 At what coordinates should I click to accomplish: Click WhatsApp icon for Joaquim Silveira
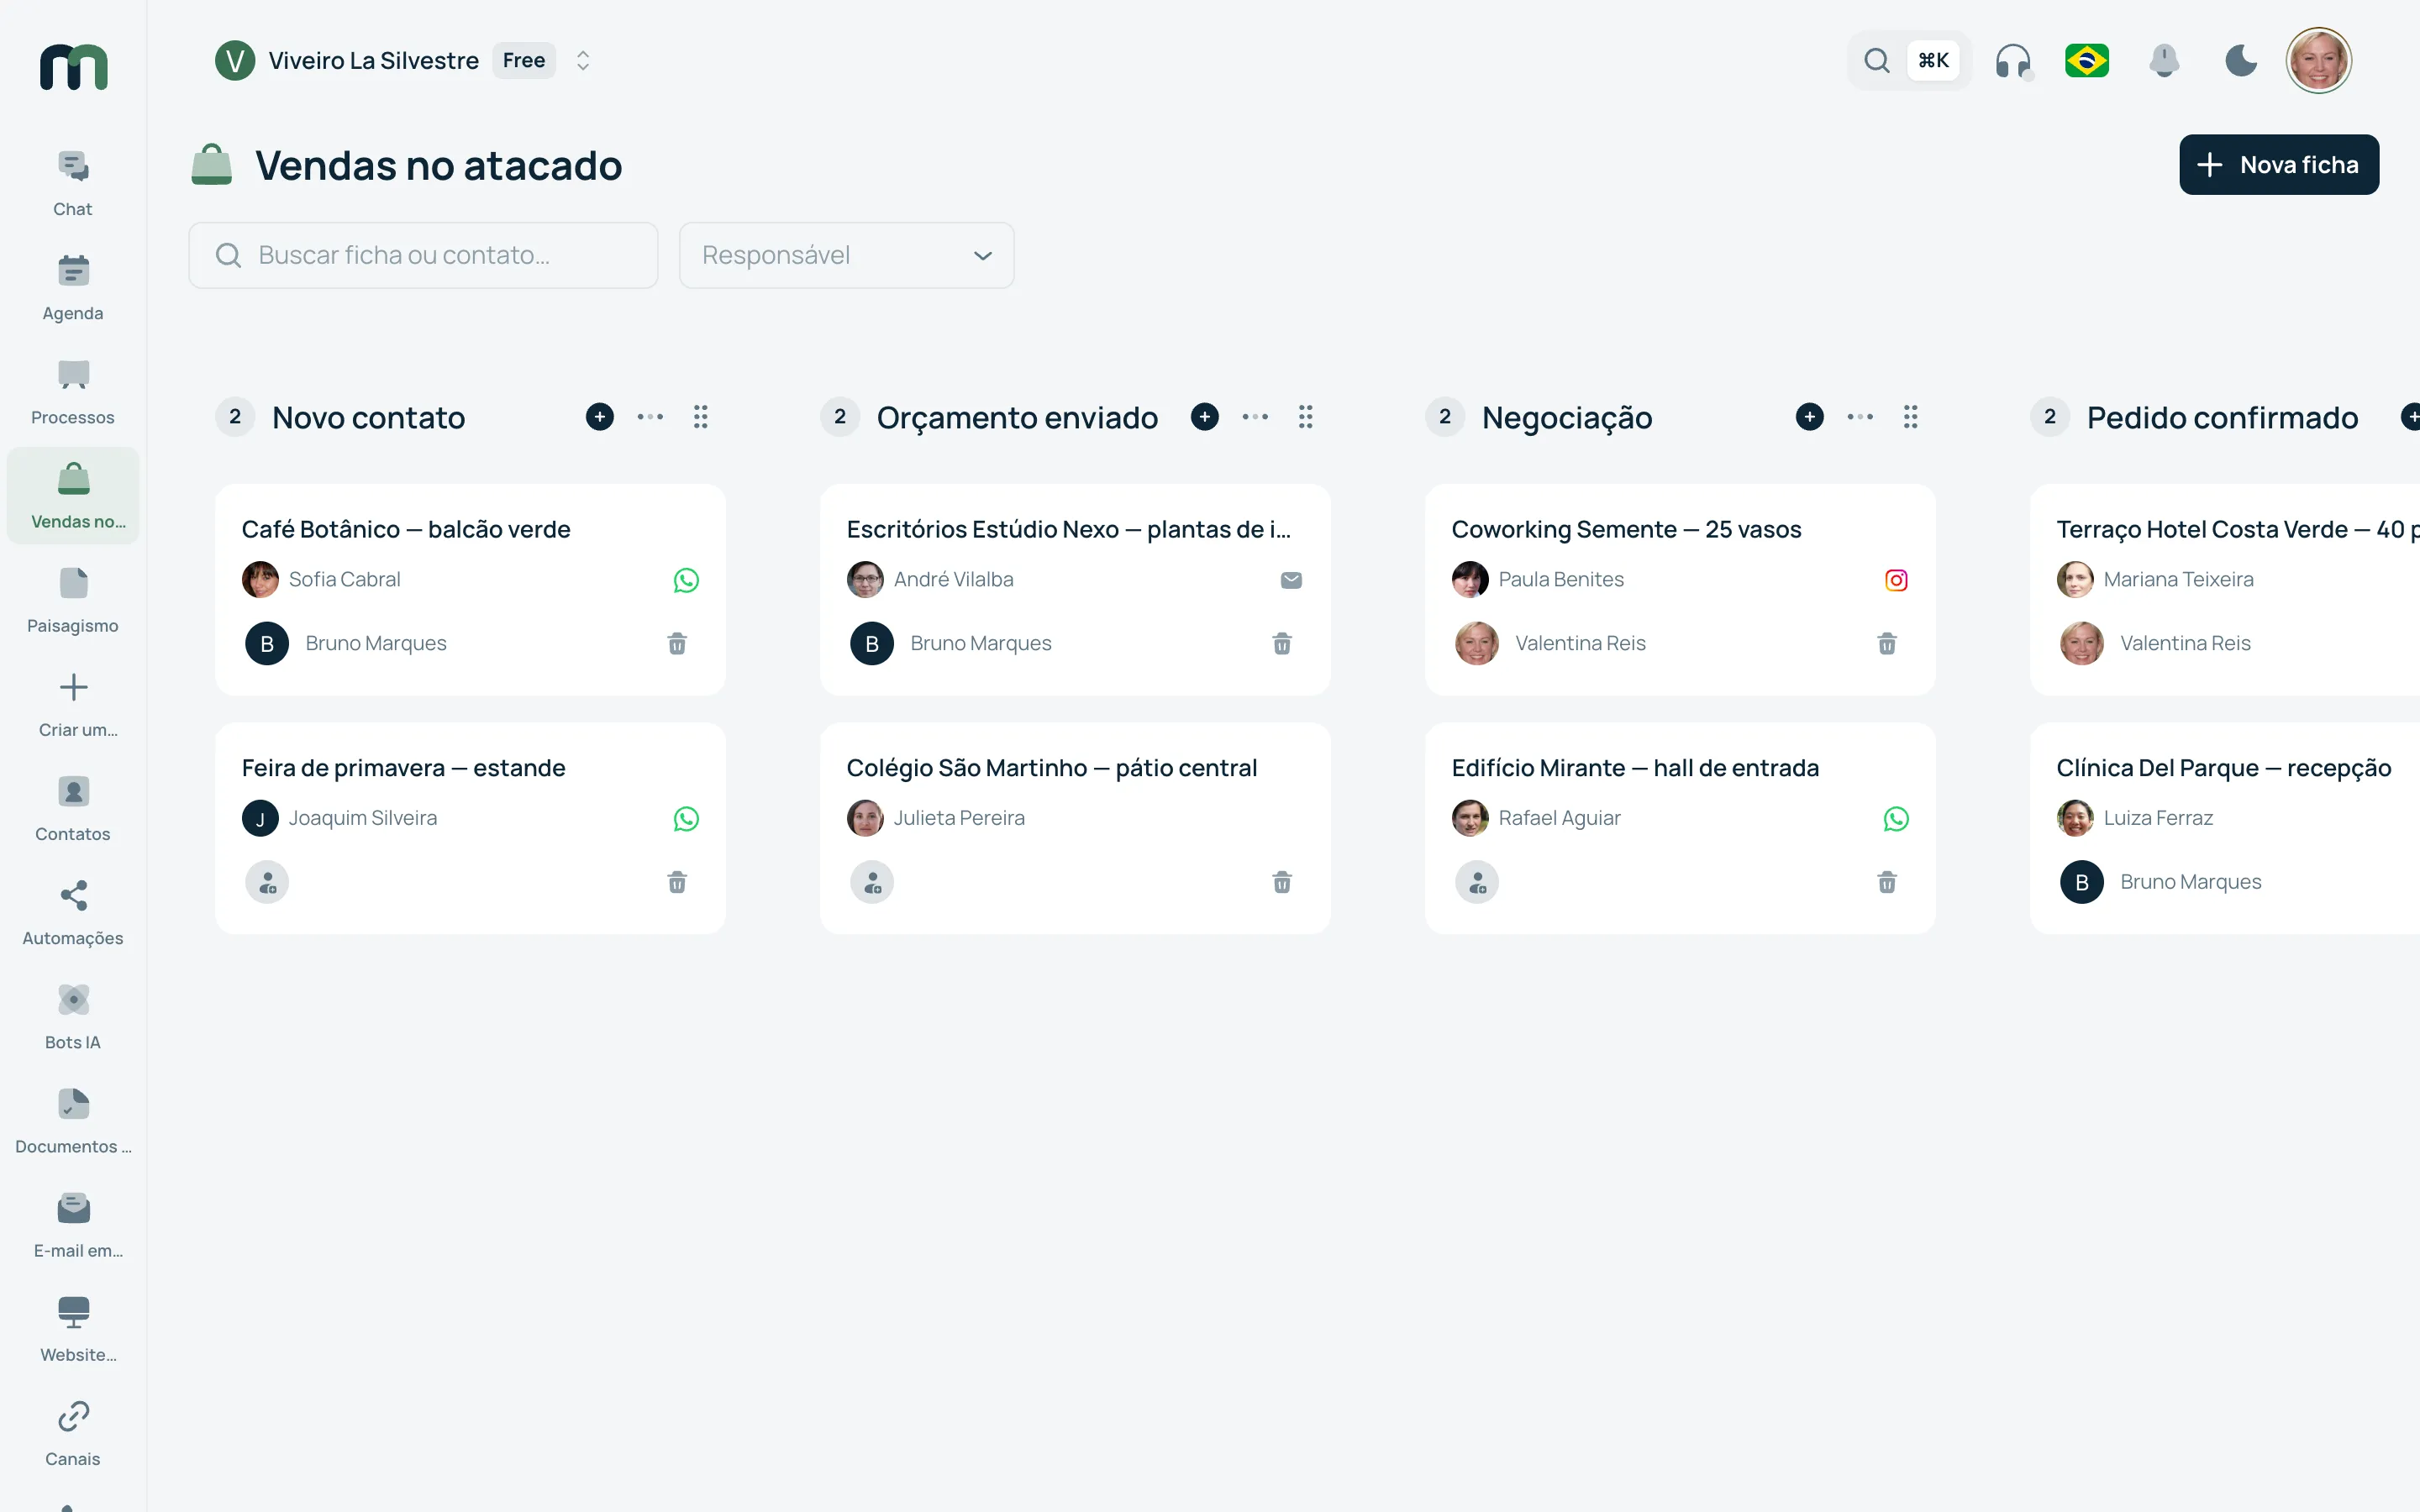pos(686,819)
